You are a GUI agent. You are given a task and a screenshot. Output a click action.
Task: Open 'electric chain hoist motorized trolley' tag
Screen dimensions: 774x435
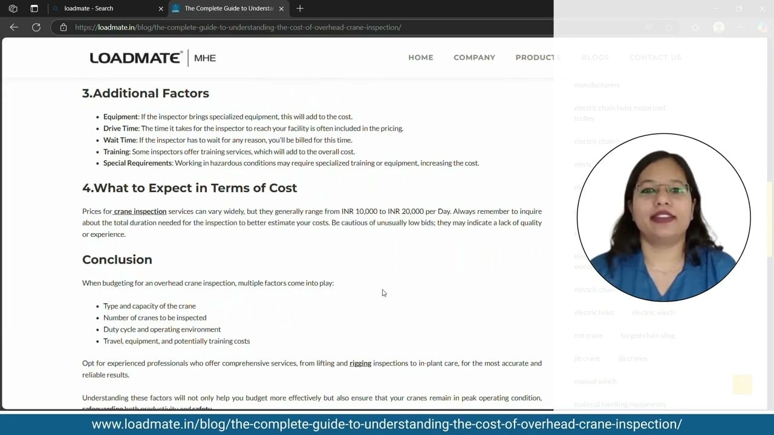[x=620, y=113]
